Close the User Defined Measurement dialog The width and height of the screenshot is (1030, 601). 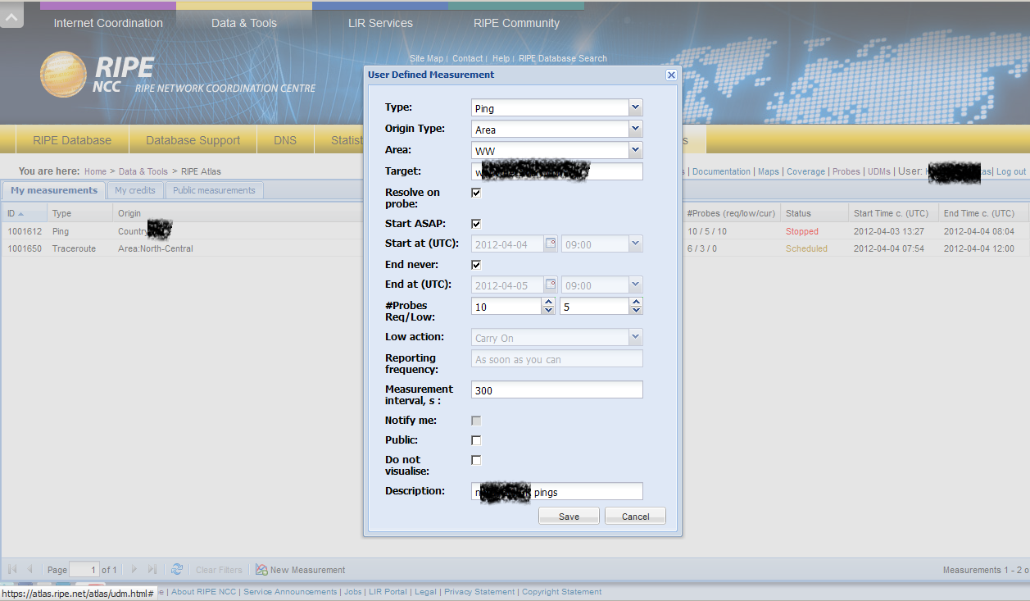coord(671,75)
